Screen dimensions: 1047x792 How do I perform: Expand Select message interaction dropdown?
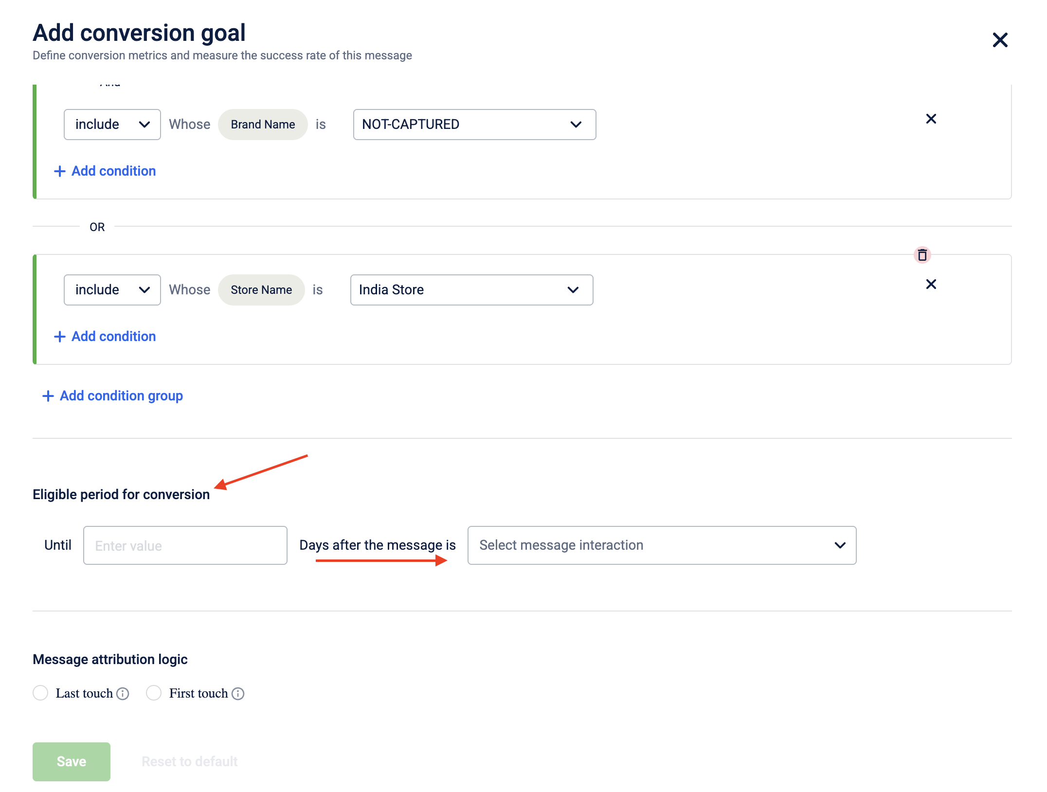tap(661, 545)
